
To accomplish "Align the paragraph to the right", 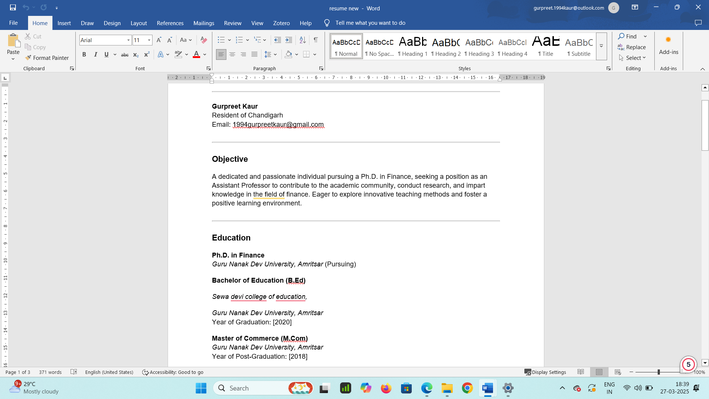I will (243, 54).
